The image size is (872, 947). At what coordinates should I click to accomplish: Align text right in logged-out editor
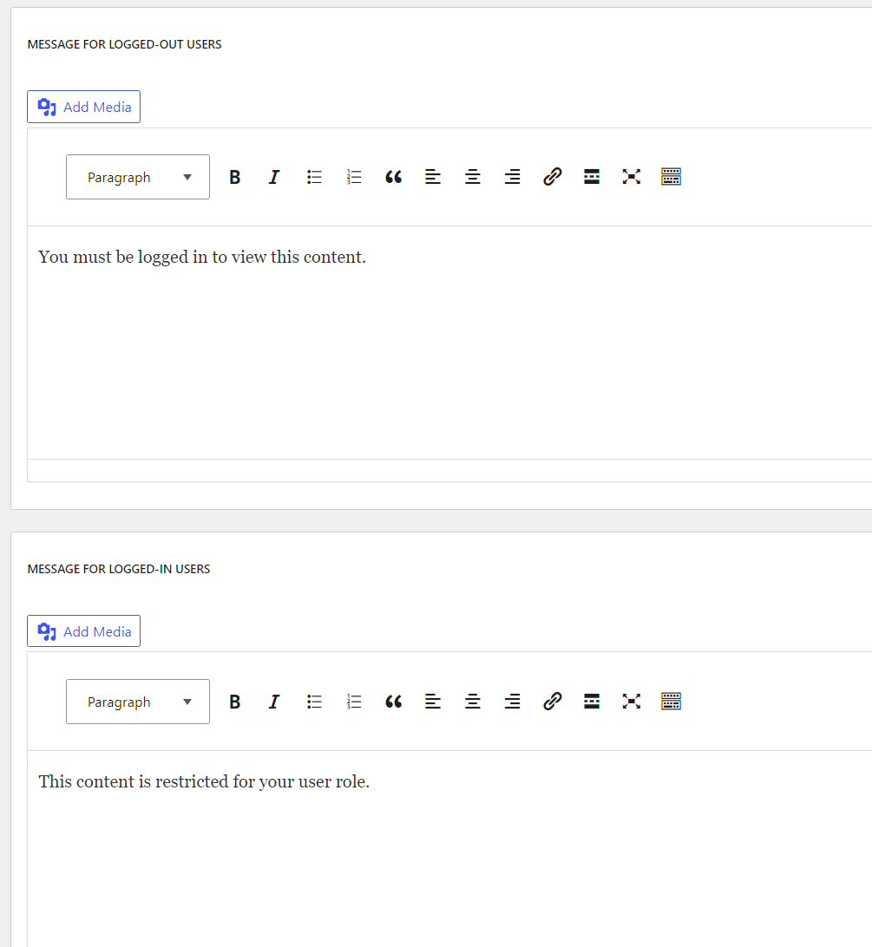coord(513,177)
